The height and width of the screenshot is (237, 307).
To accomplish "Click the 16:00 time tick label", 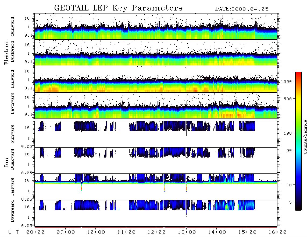I will [x=277, y=232].
